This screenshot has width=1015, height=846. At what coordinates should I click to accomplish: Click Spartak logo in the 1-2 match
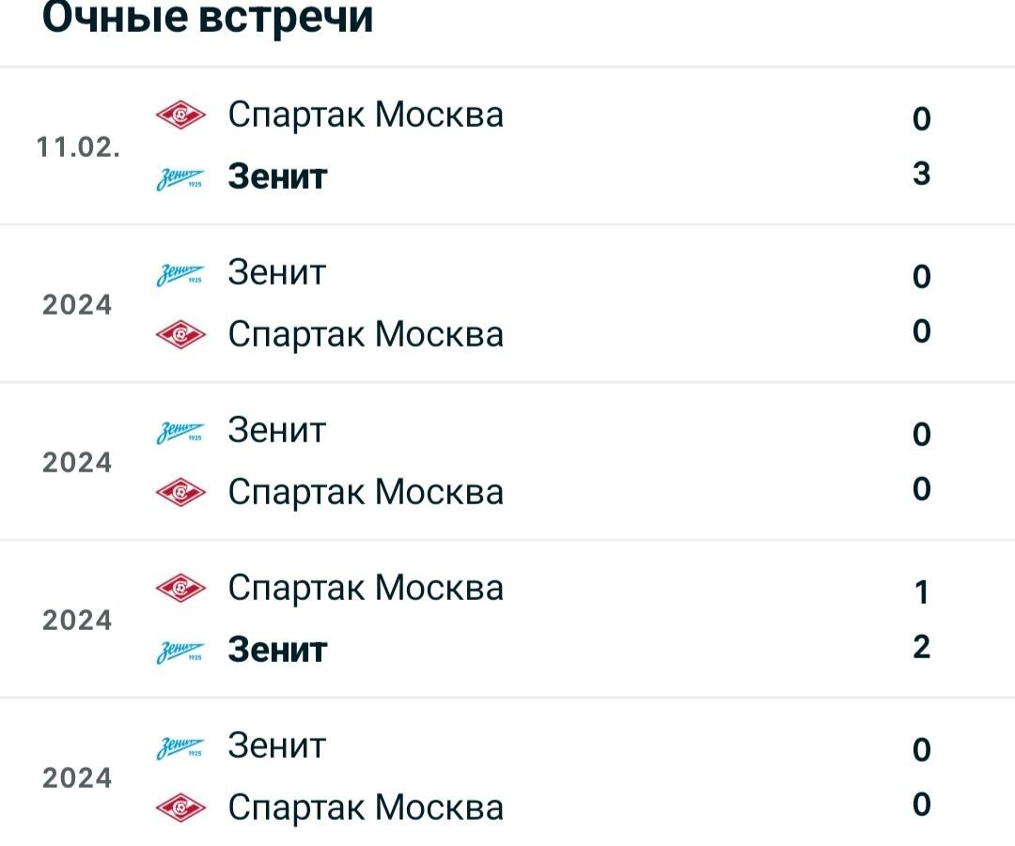[x=180, y=589]
